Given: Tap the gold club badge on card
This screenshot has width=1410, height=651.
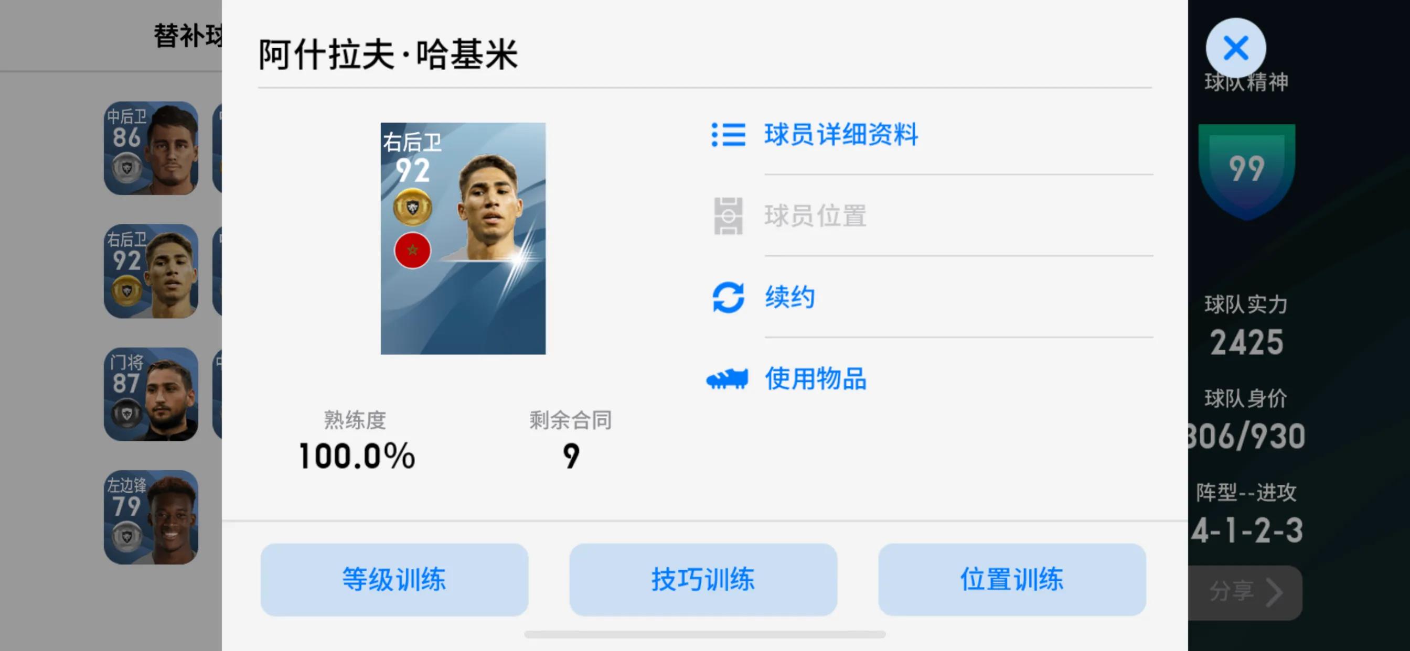Looking at the screenshot, I should click(413, 208).
